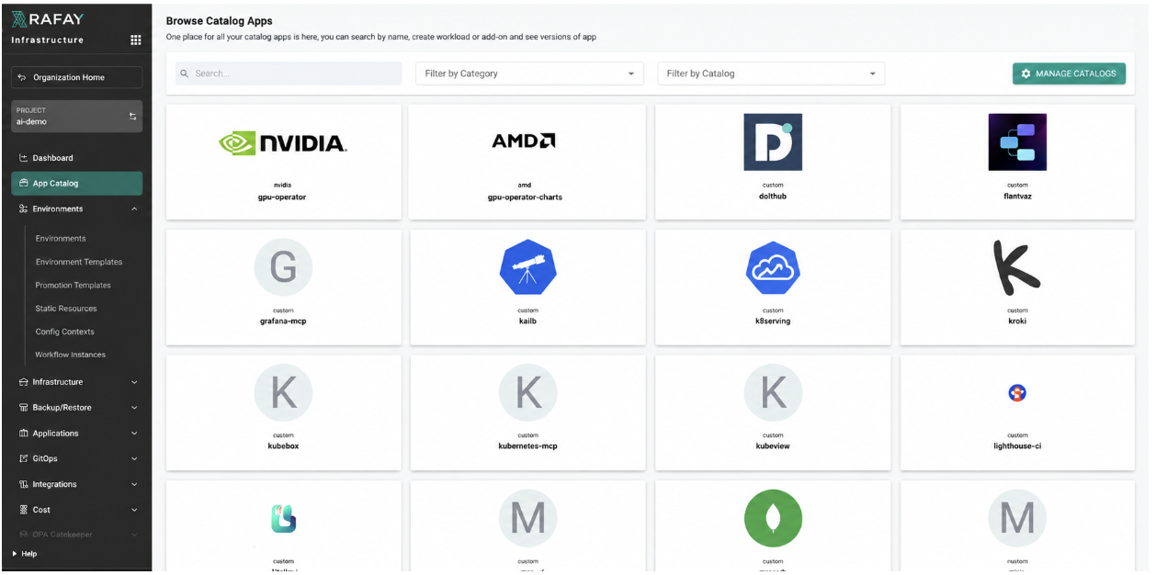Viewport: 1156px width, 575px height.
Task: Select App Catalog menu item
Action: (76, 184)
